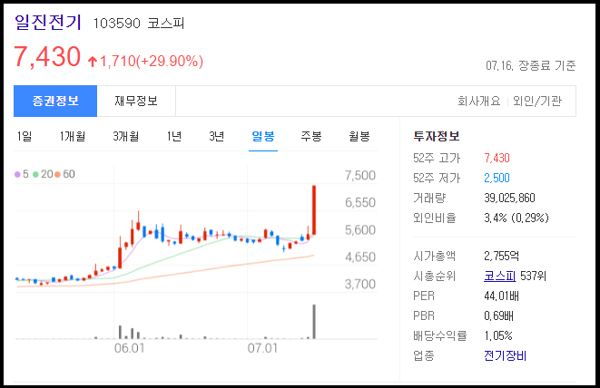The width and height of the screenshot is (600, 388).
Task: Click the 537위 rank text
Action: [x=533, y=276]
